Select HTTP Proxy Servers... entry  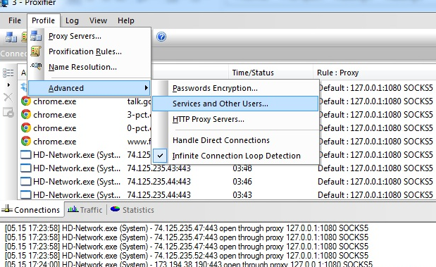point(235,119)
